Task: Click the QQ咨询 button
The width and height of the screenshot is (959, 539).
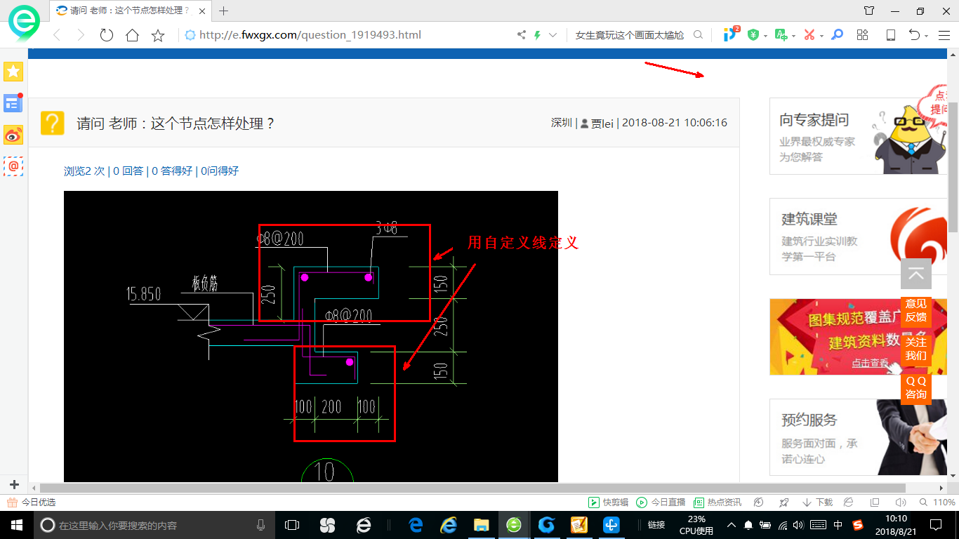Action: [x=916, y=387]
